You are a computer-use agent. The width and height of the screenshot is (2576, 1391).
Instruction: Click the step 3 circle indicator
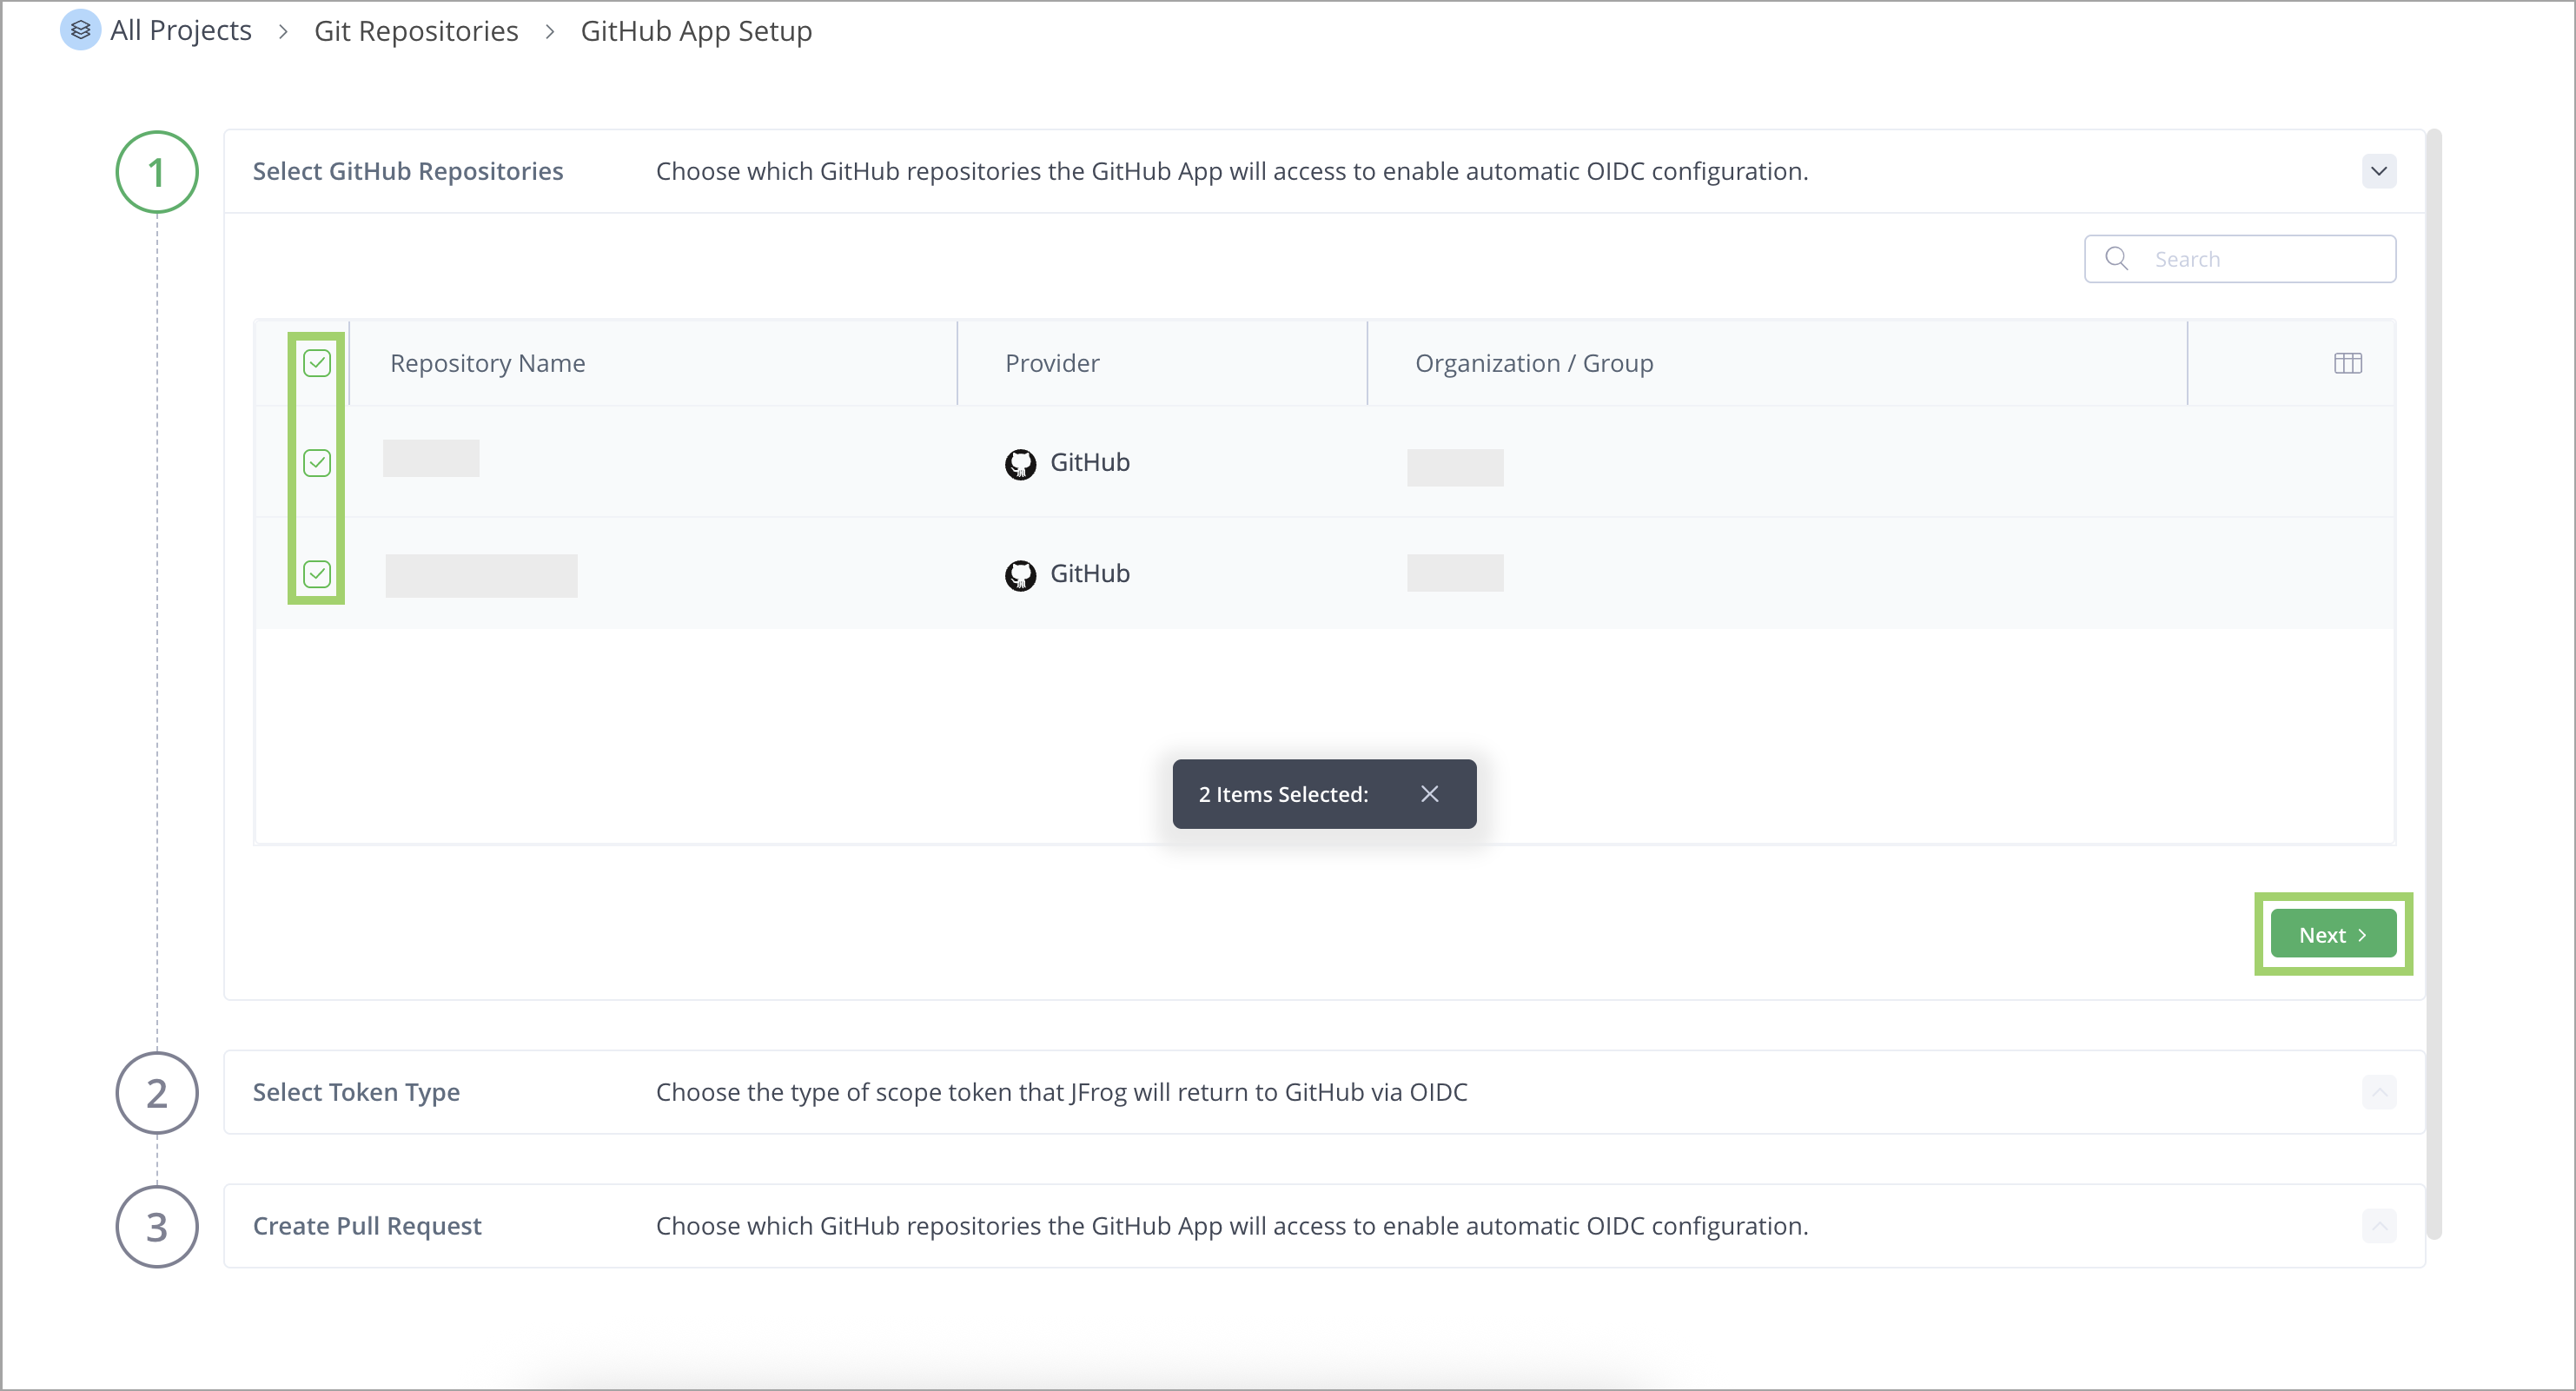(x=156, y=1226)
